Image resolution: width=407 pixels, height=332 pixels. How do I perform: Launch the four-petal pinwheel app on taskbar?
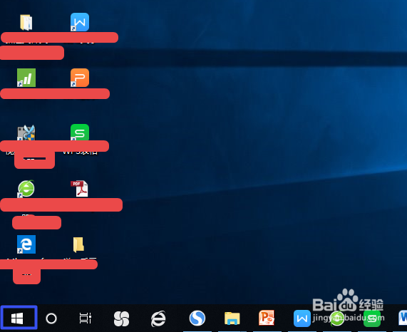tap(121, 318)
